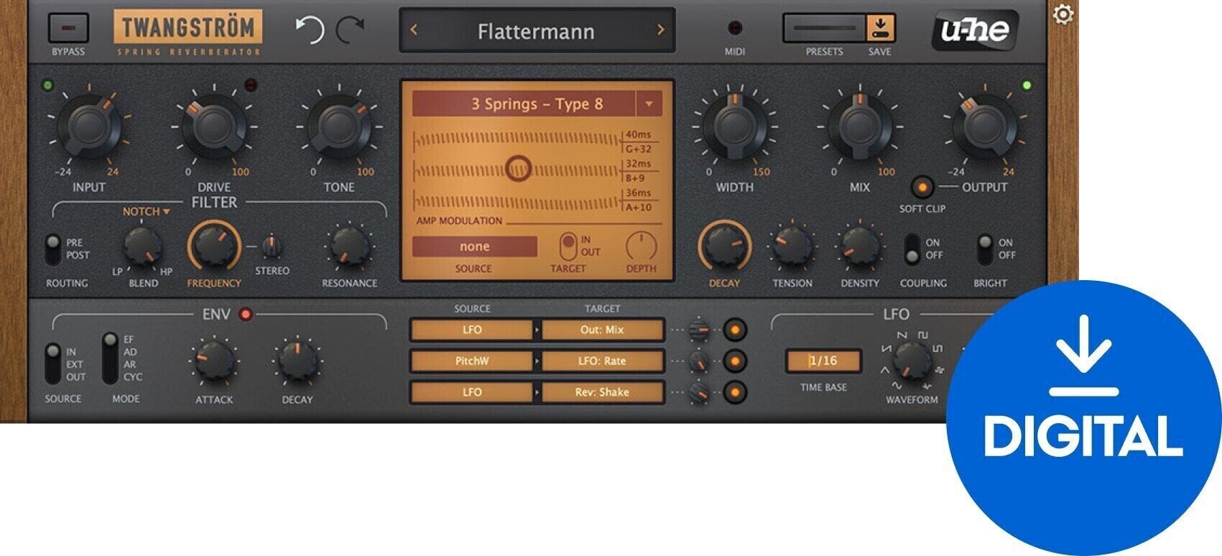Image resolution: width=1222 pixels, height=556 pixels.
Task: Click the Width knob
Action: pyautogui.click(x=734, y=126)
